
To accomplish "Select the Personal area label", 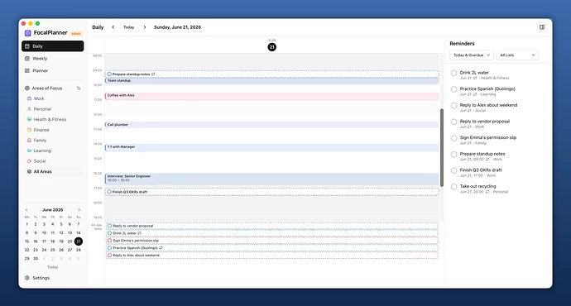I will [42, 109].
